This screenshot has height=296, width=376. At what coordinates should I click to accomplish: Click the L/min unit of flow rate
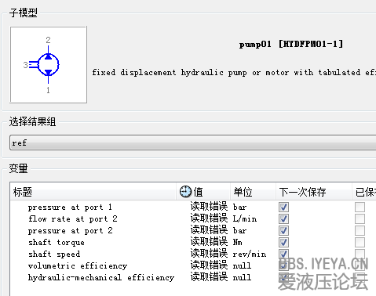pyautogui.click(x=245, y=218)
